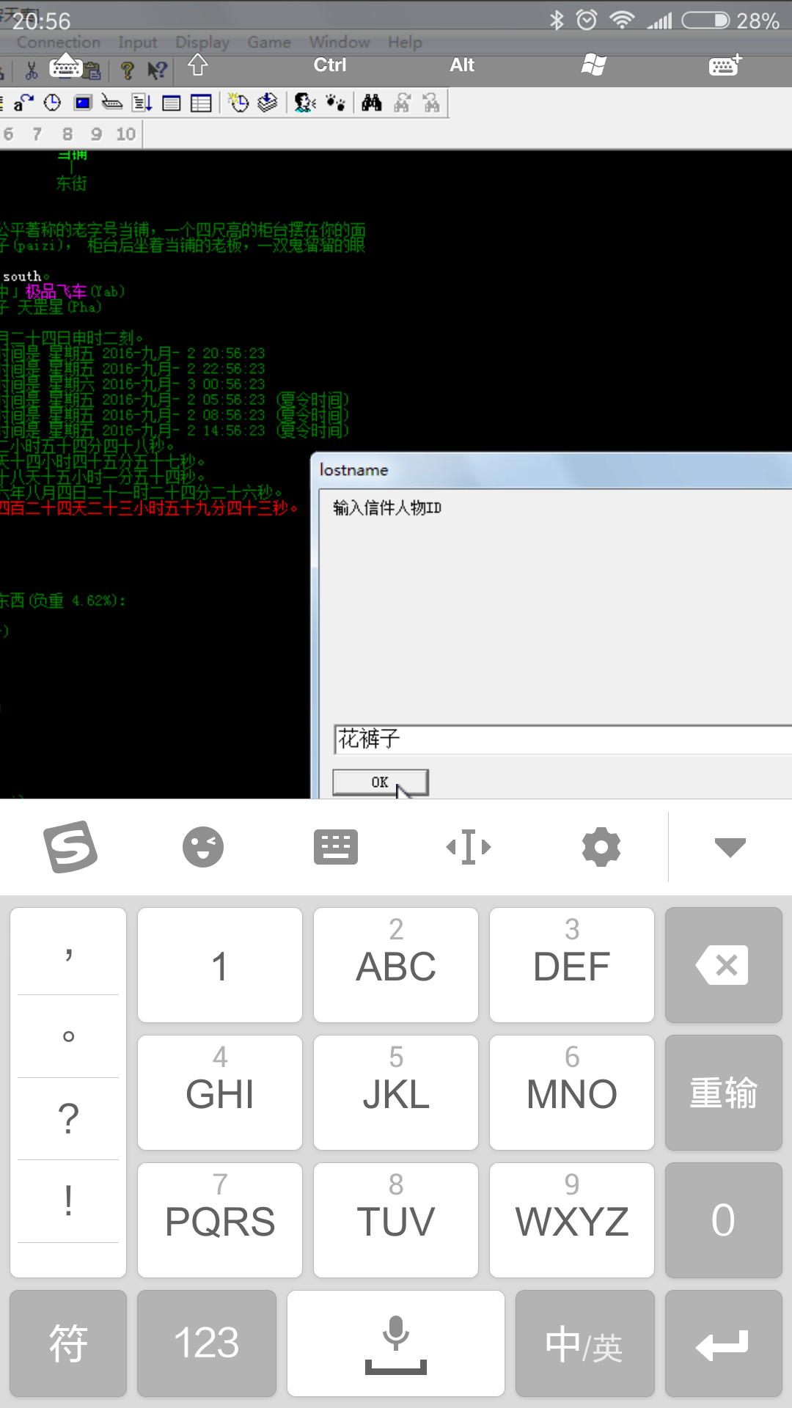
Task: Tap the 6 MNO key
Action: point(572,1093)
